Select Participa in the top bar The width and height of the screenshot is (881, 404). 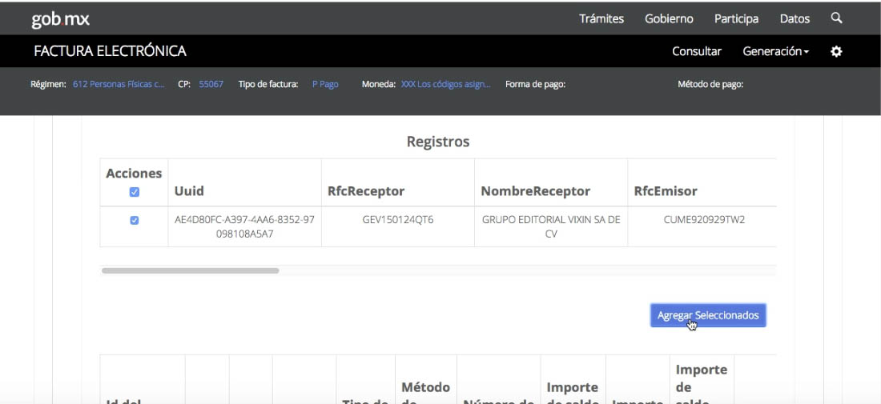(x=736, y=18)
